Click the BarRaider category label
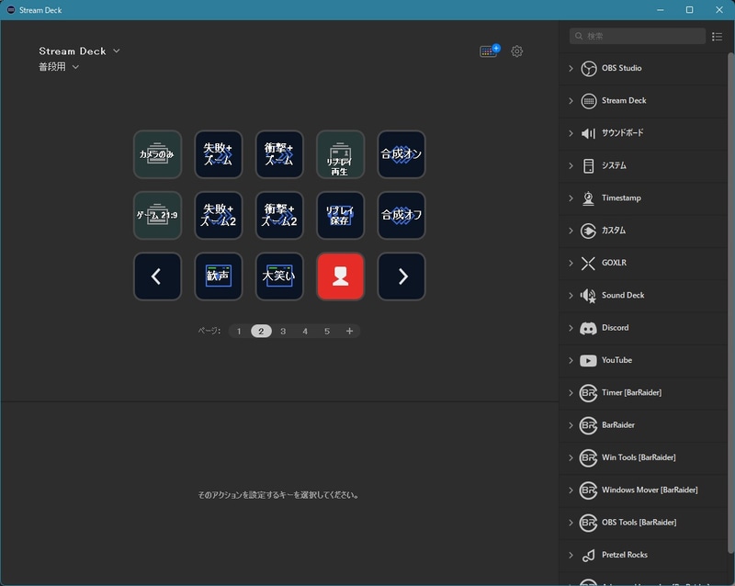The height and width of the screenshot is (586, 735). [x=618, y=425]
